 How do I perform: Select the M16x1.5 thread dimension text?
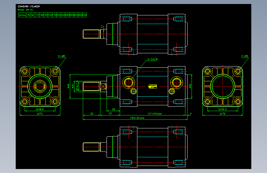77,86
